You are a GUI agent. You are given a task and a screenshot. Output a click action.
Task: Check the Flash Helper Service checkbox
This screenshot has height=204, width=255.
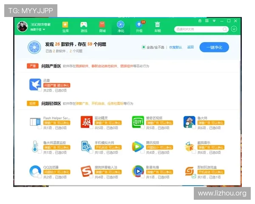[x=40, y=127]
